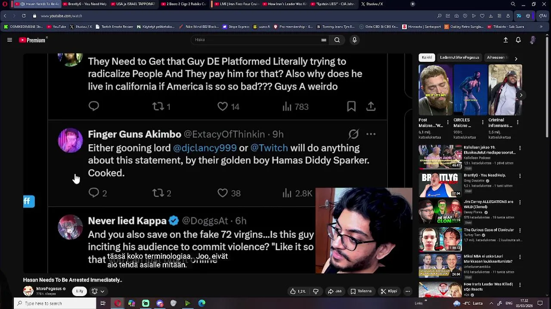Image resolution: width=551 pixels, height=309 pixels.
Task: Open the three-dot more actions menu
Action: [x=408, y=291]
